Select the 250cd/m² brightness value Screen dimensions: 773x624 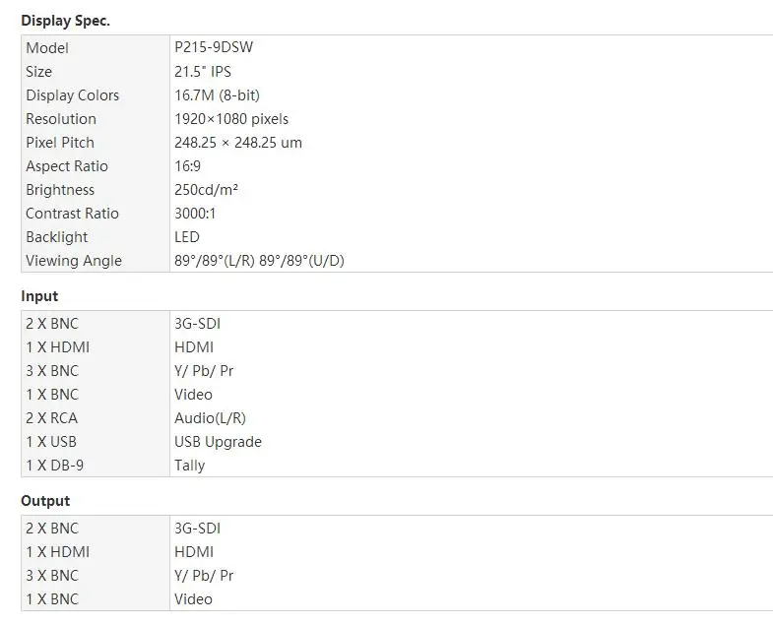click(x=206, y=190)
